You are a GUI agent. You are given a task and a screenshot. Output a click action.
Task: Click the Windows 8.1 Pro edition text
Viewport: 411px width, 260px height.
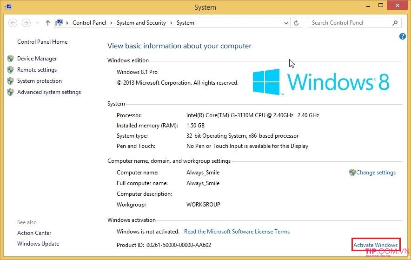click(137, 72)
